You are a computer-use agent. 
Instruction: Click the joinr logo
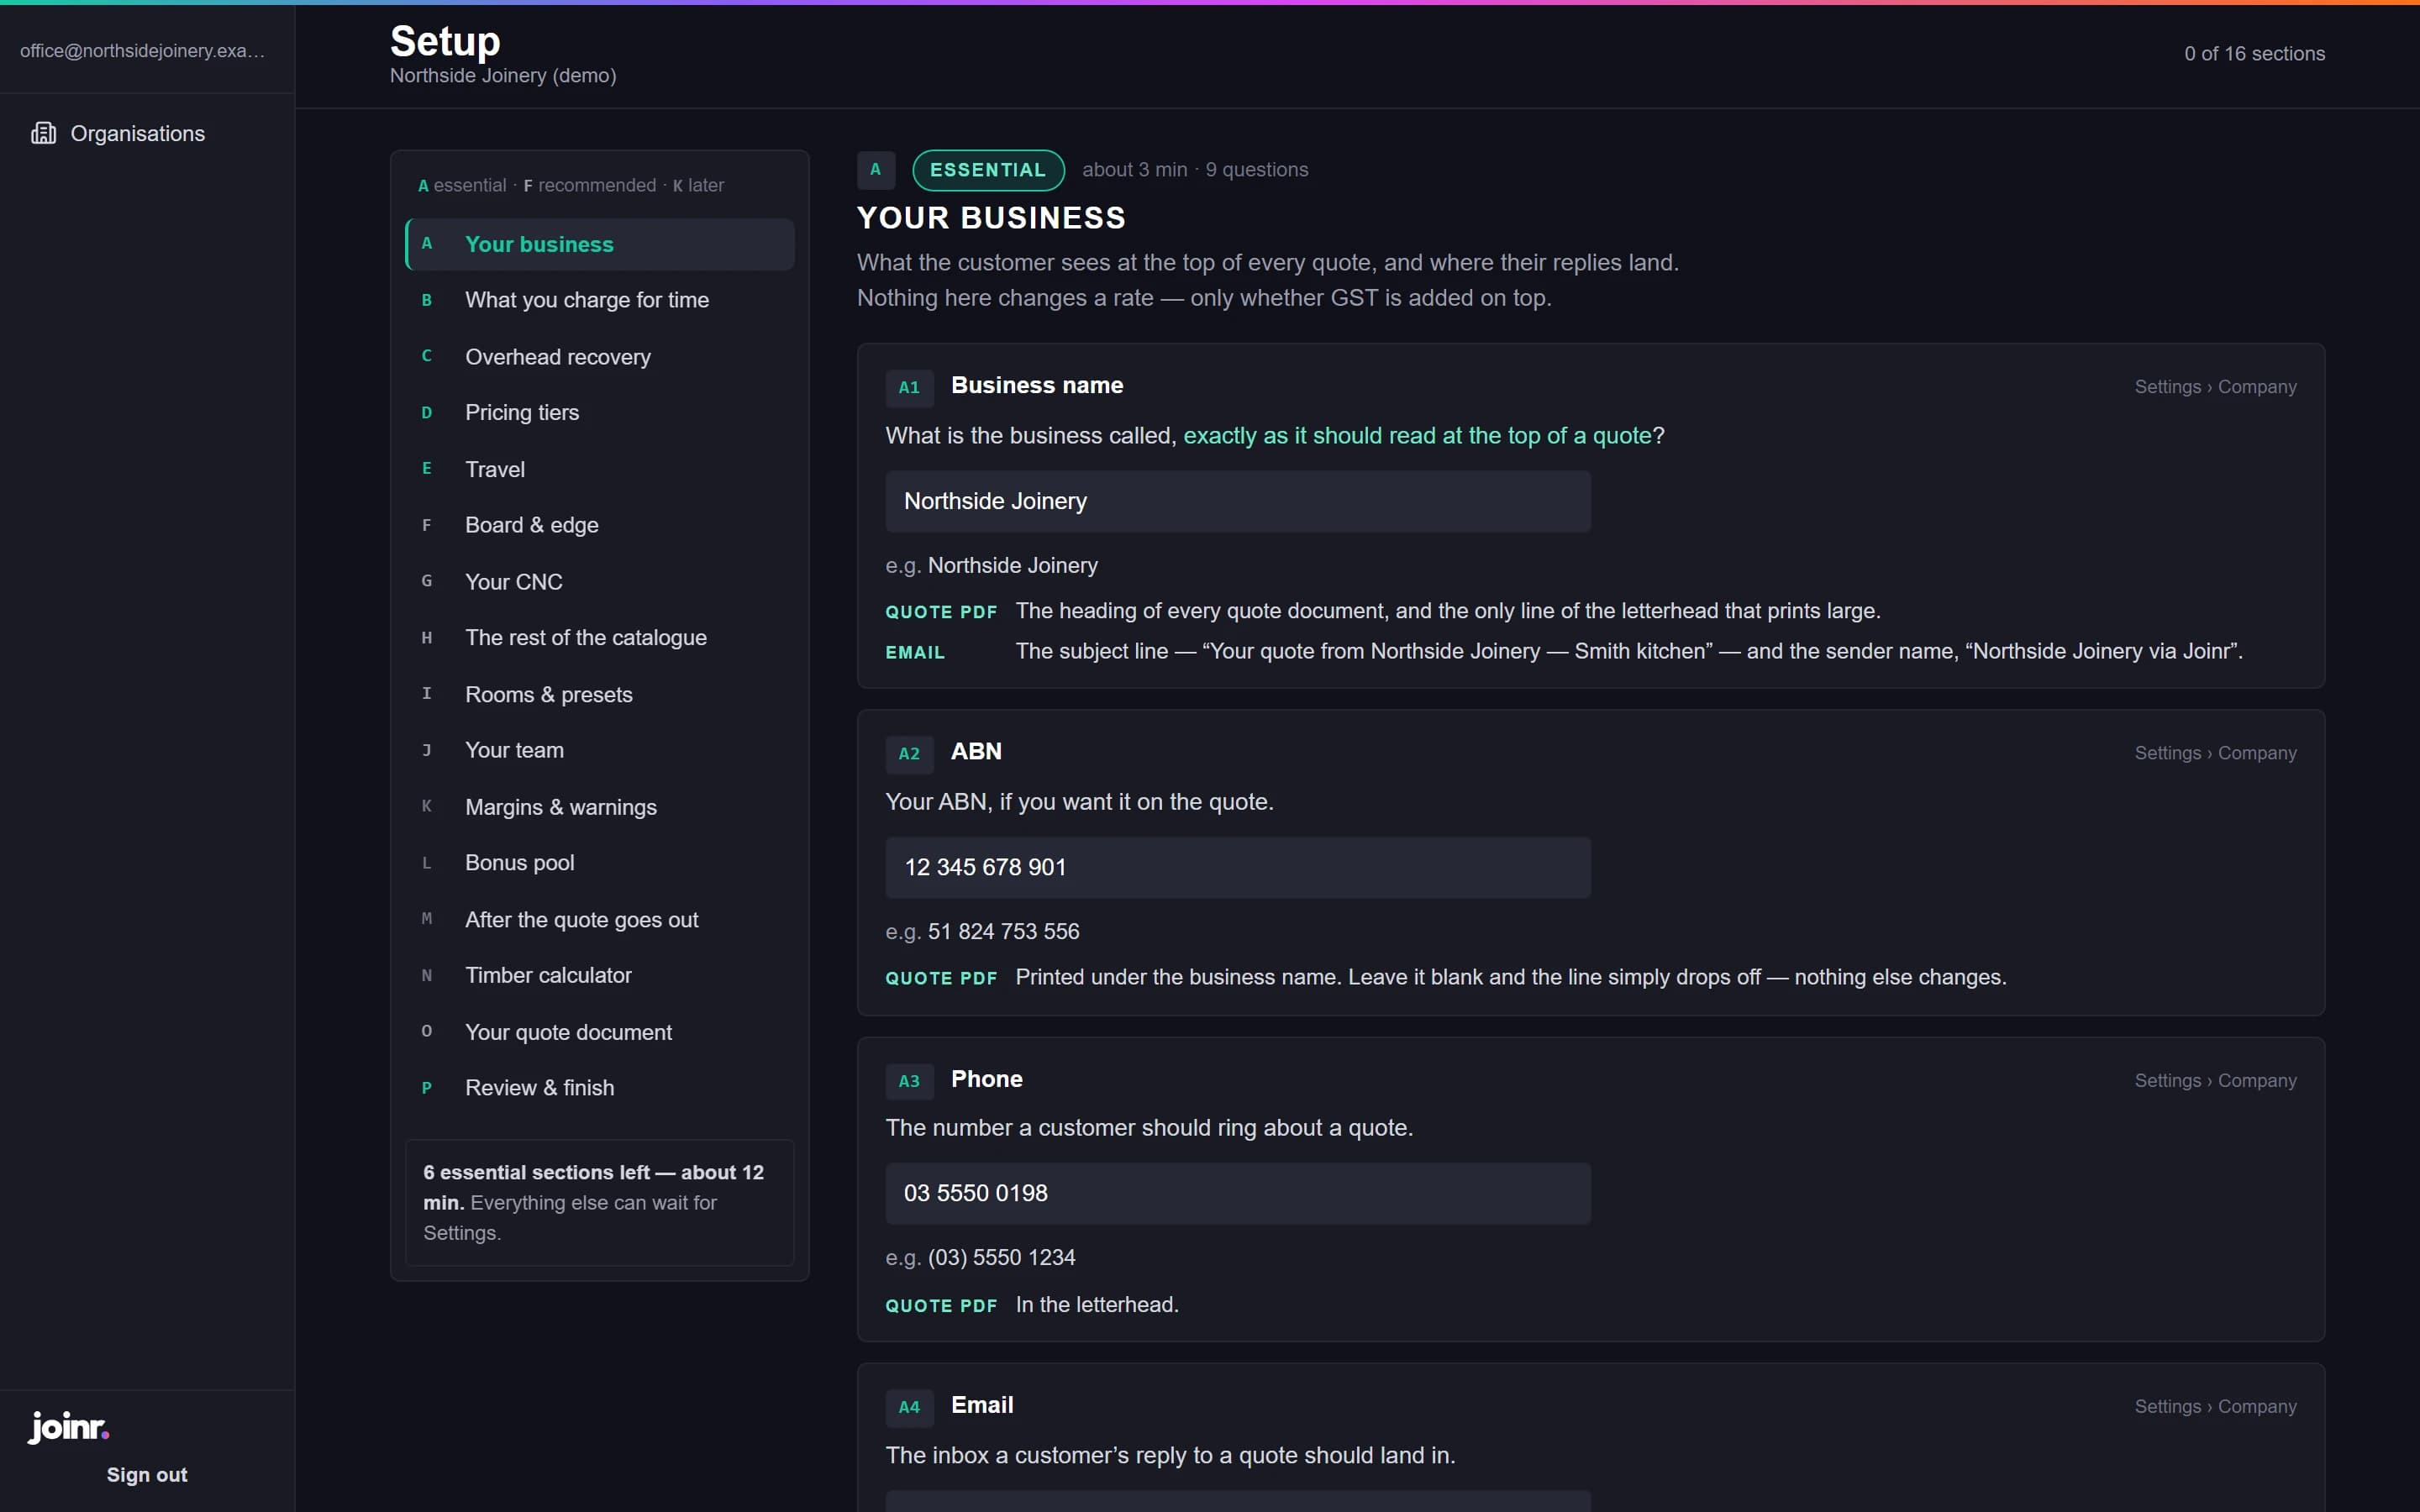coord(69,1427)
